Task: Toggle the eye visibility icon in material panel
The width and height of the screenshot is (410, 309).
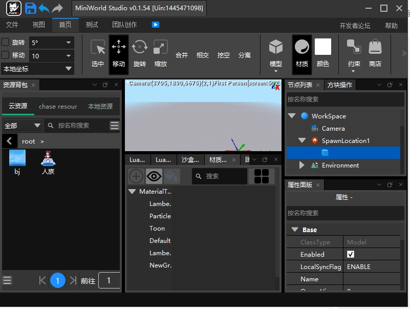Action: [x=154, y=176]
